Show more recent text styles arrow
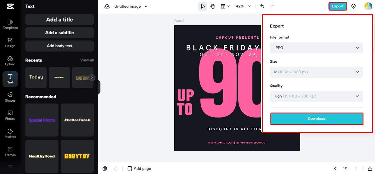Screen dimensions: 375x174 pos(92,78)
